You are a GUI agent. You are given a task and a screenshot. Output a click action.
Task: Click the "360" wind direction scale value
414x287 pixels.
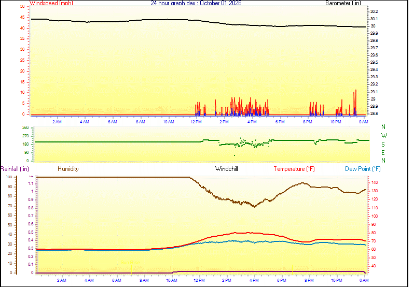coord(25,128)
